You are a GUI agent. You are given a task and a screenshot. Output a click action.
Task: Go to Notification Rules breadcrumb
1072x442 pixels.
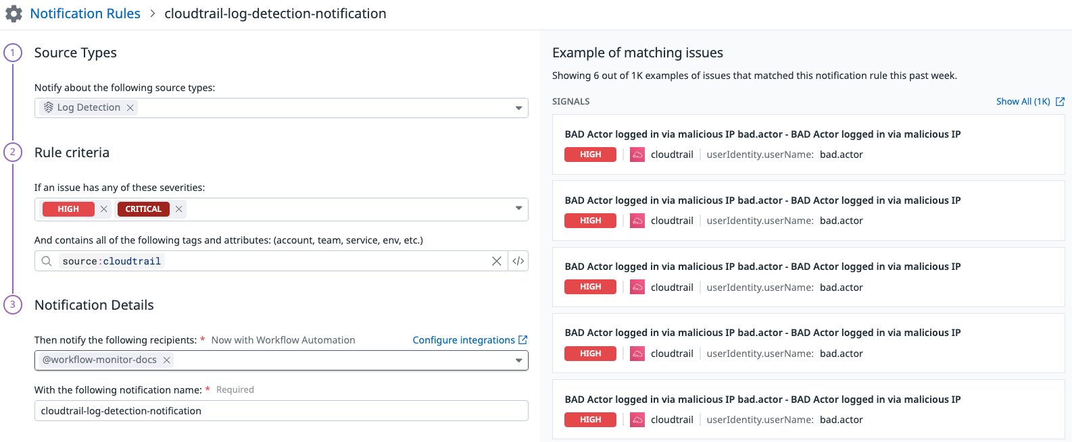point(85,13)
